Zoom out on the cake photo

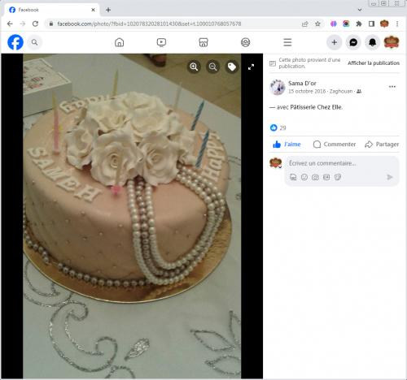(x=213, y=67)
